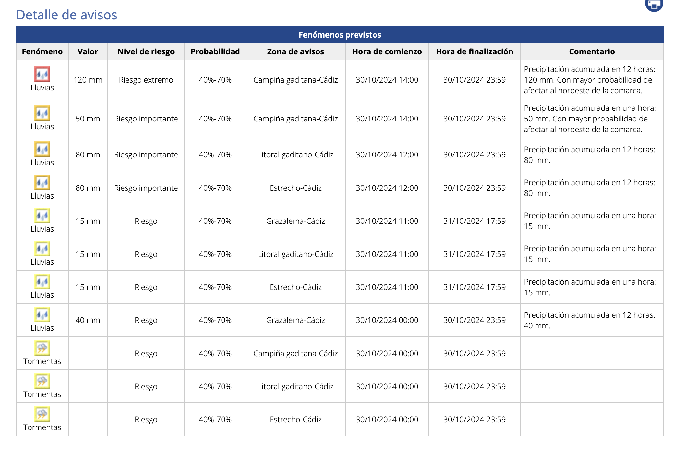Click the Zona de avisos column header

coord(295,51)
